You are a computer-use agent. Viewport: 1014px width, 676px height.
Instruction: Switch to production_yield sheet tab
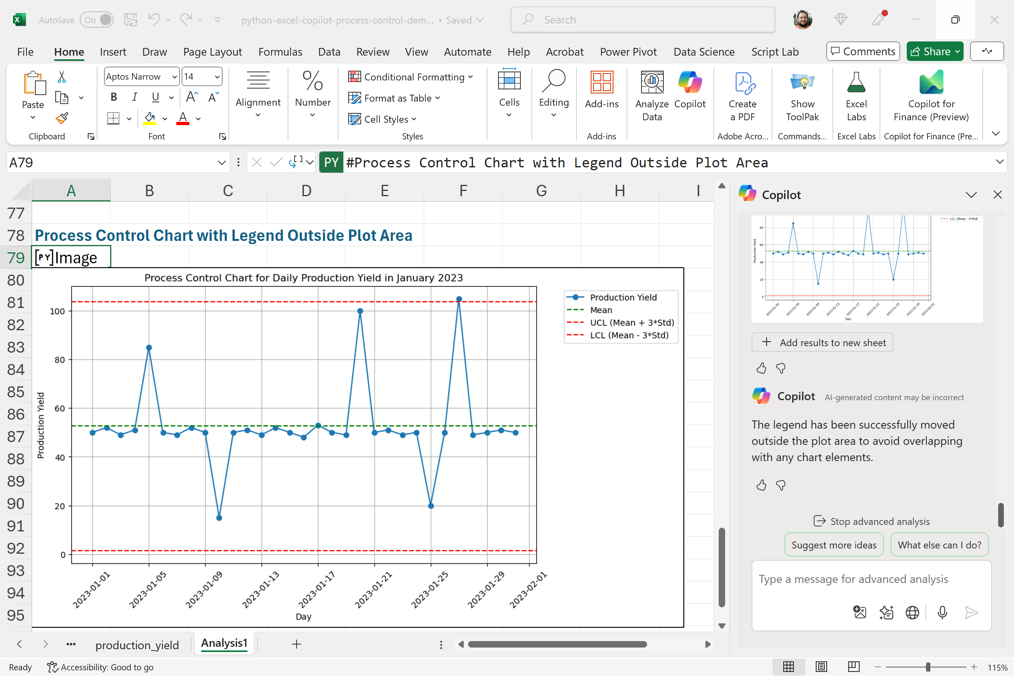(137, 645)
